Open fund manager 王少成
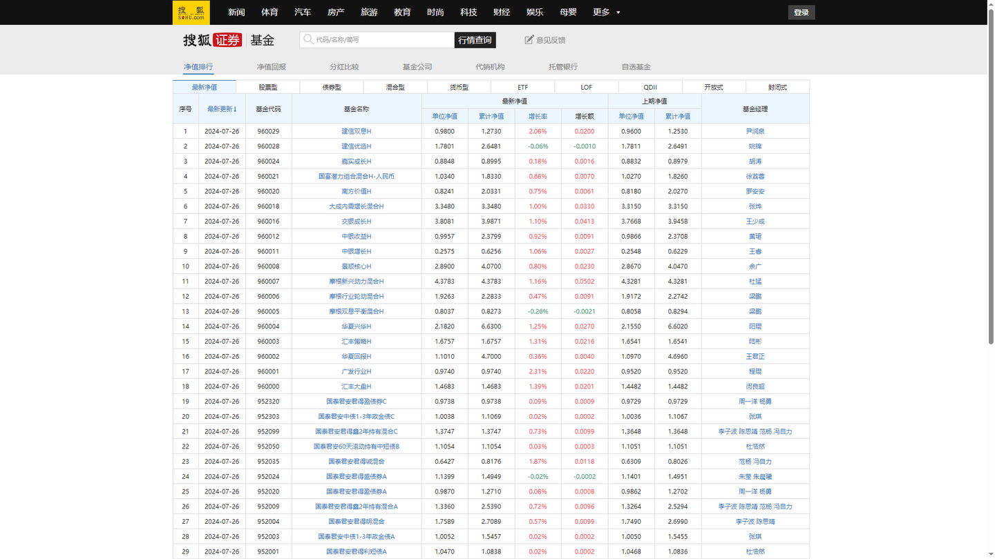Screen dimensions: 995x559 [x=755, y=222]
